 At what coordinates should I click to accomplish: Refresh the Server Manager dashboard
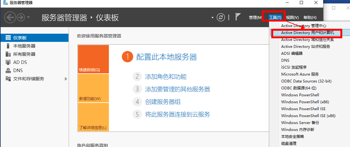point(221,17)
